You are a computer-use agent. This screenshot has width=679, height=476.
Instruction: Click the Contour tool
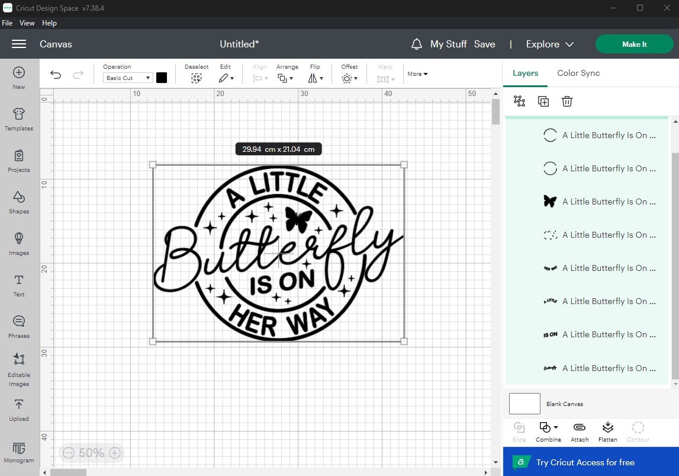(x=638, y=432)
